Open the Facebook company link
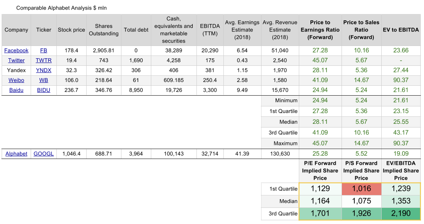Image resolution: width=424 pixels, height=224 pixels. [x=16, y=51]
